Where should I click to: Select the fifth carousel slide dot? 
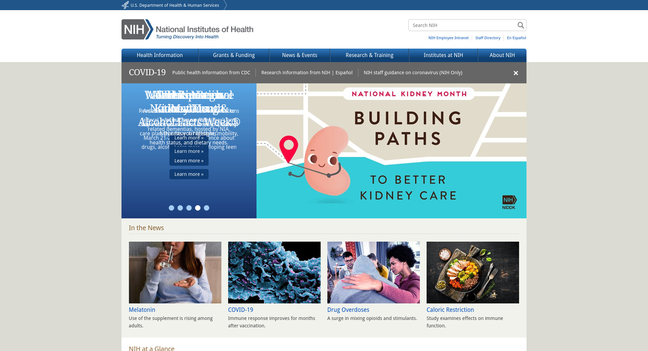(x=207, y=208)
